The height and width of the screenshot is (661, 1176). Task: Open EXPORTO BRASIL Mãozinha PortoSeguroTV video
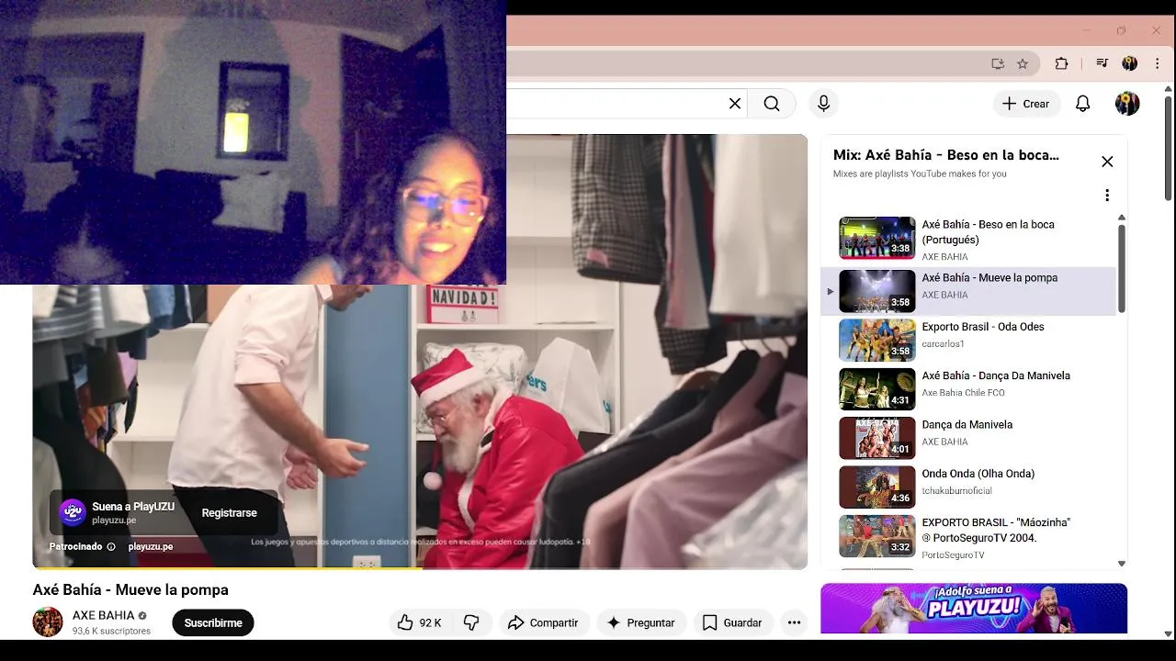tap(968, 537)
